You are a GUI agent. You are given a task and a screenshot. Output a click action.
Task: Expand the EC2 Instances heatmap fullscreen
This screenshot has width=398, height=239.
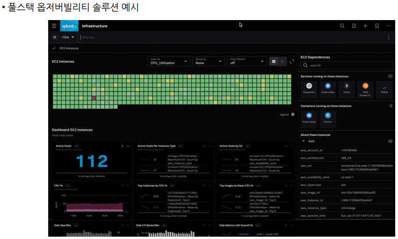292,61
